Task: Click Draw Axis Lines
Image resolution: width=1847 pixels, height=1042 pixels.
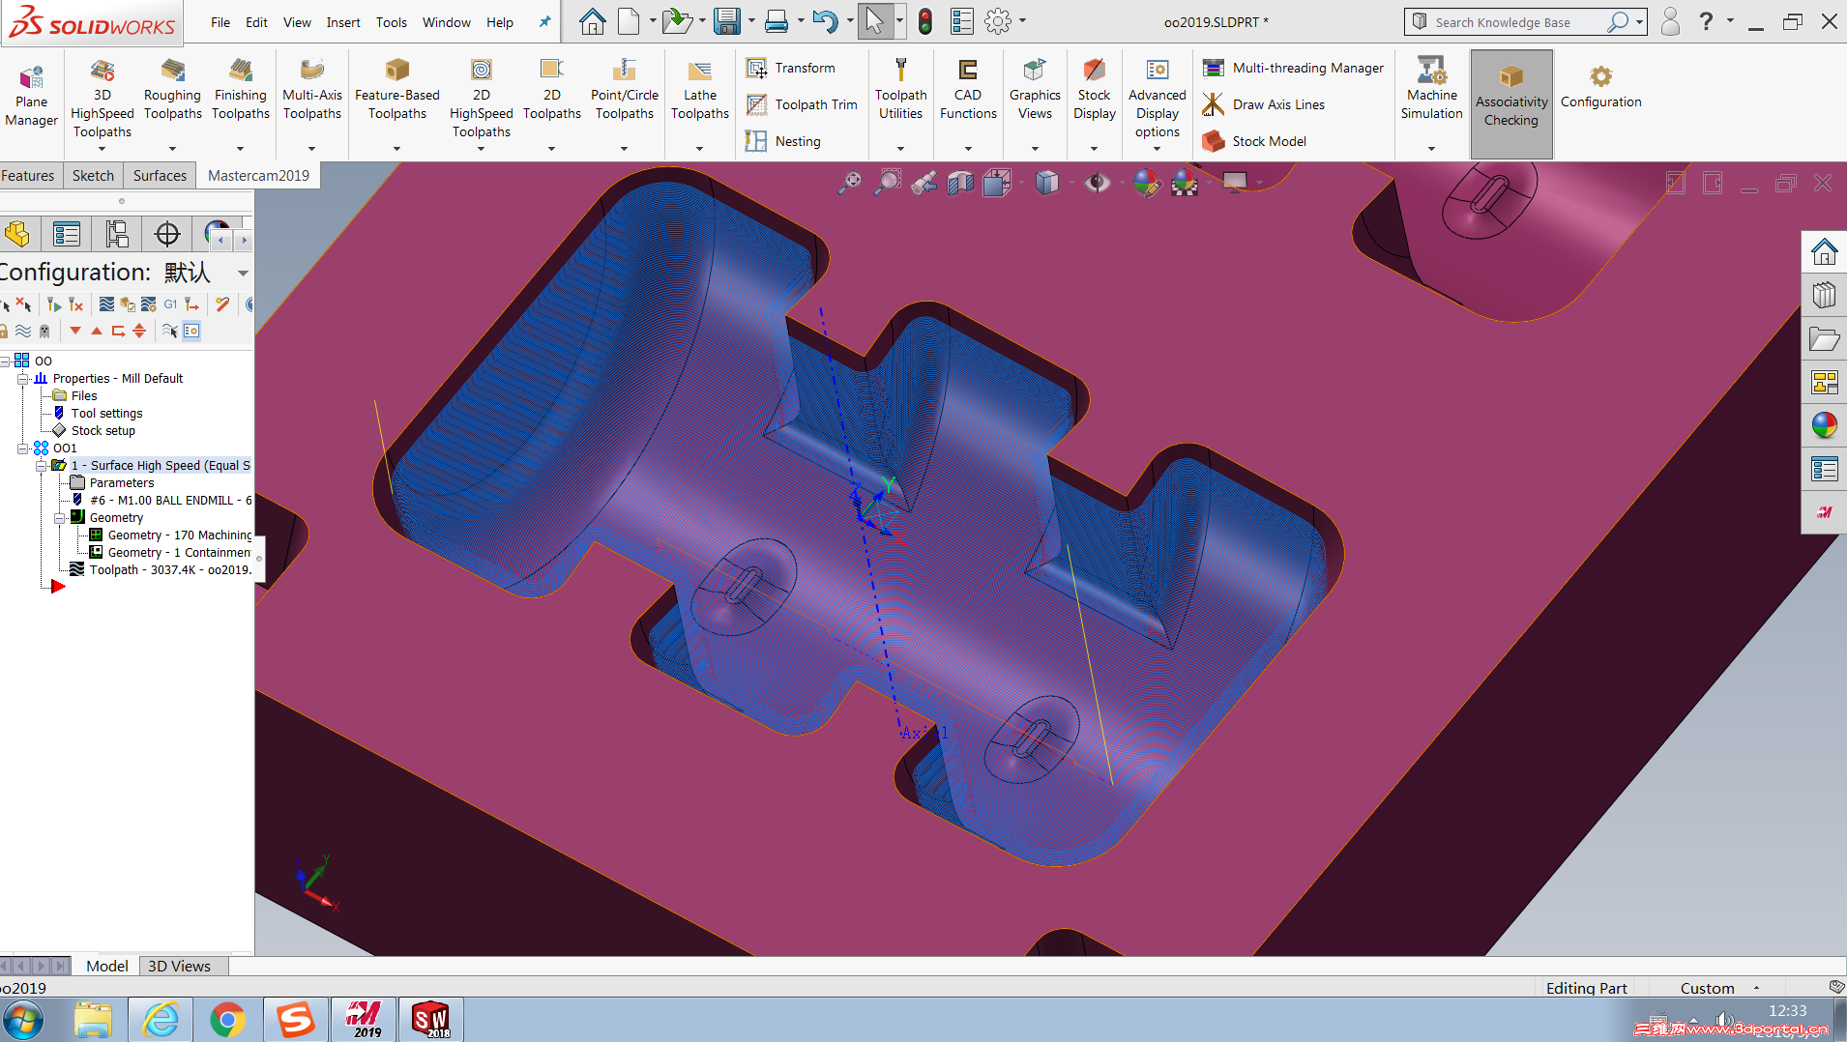Action: point(1263,104)
